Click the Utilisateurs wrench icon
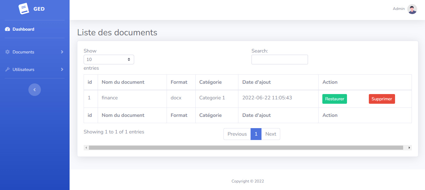The image size is (425, 190). click(7, 70)
